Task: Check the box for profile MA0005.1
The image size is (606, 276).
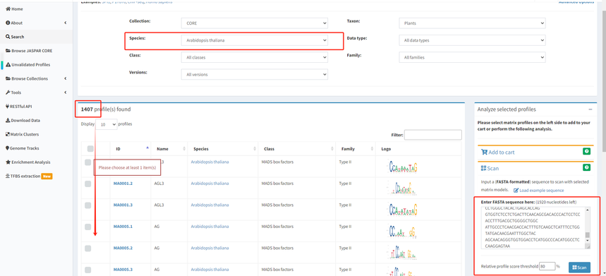Action: (x=88, y=227)
